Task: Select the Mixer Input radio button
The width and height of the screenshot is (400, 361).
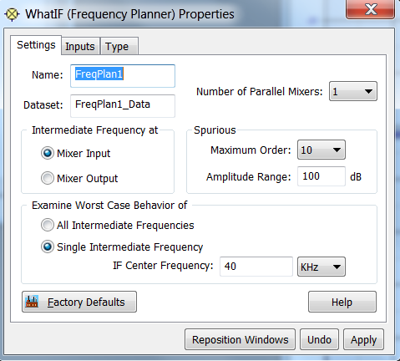Action: (48, 153)
